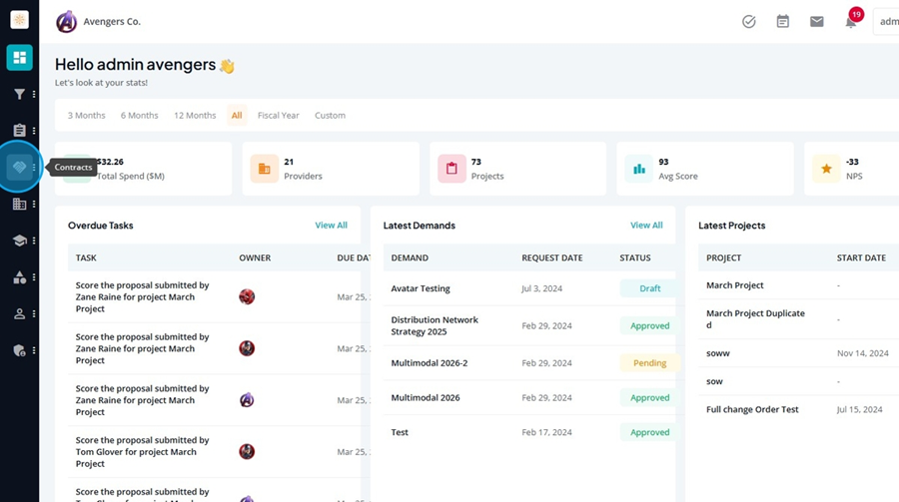The image size is (899, 502).
Task: Open the shapes category sidebar icon
Action: pyautogui.click(x=20, y=277)
